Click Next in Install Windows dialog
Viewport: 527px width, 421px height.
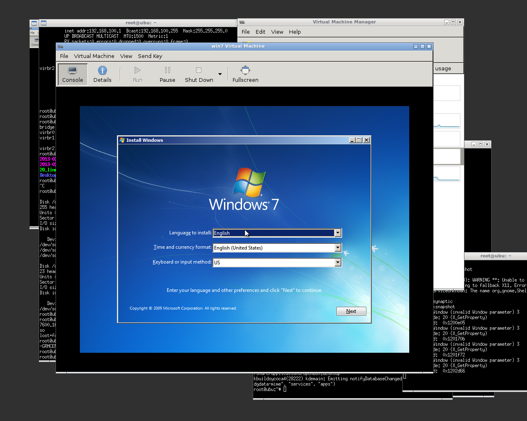pos(351,311)
